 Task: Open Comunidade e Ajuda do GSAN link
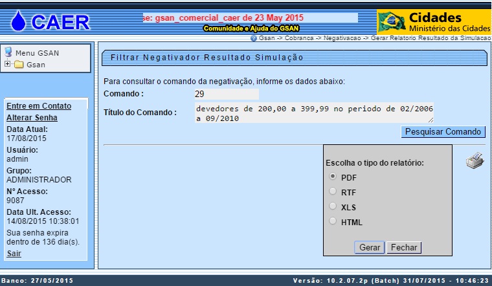(x=251, y=28)
